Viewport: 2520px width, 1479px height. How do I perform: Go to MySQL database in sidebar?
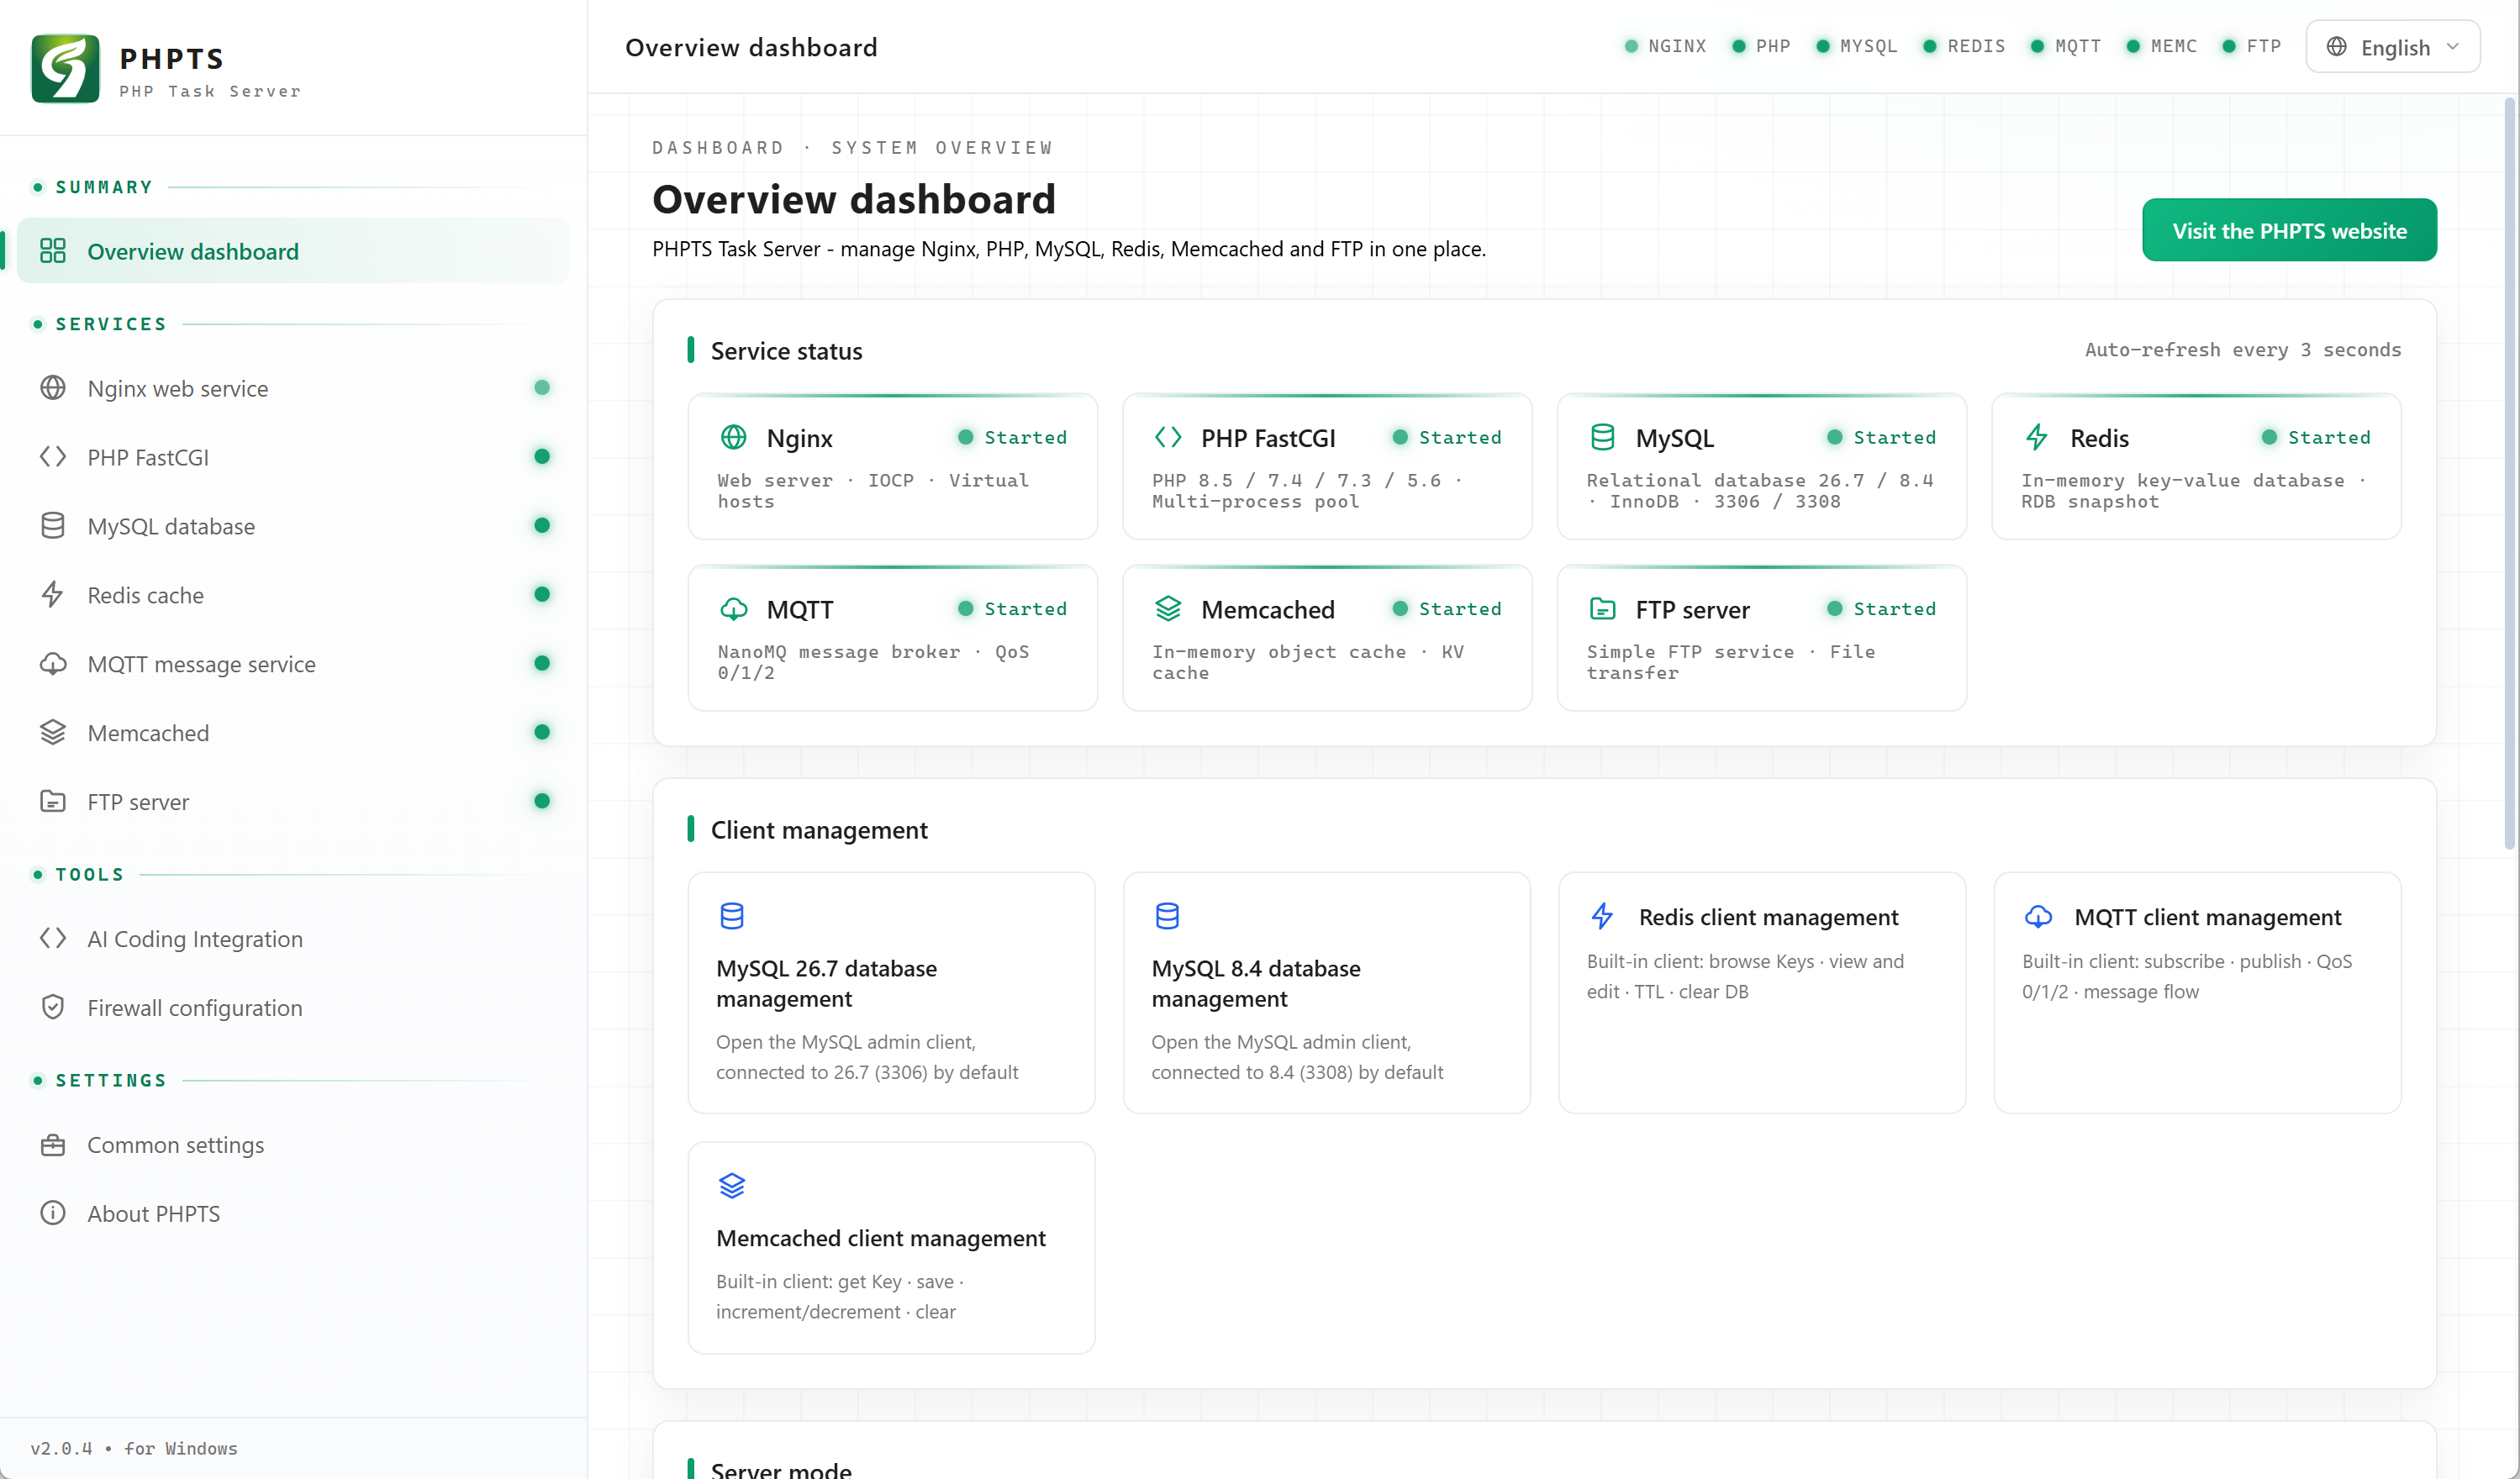click(293, 525)
